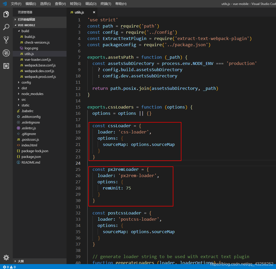Screen dimensions: 276x269
Task: Open the 终端(T) menu
Action: (x=105, y=4)
